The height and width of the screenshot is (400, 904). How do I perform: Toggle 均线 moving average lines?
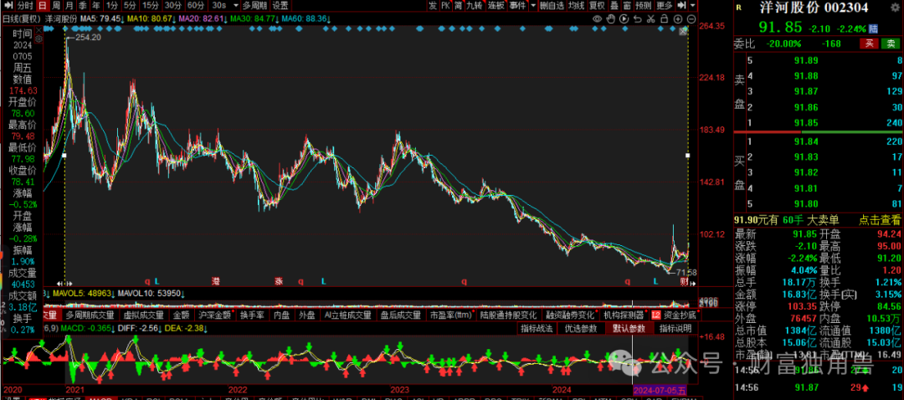[x=576, y=5]
